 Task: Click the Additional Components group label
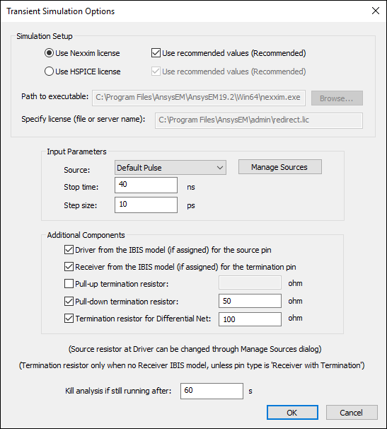pyautogui.click(x=86, y=235)
